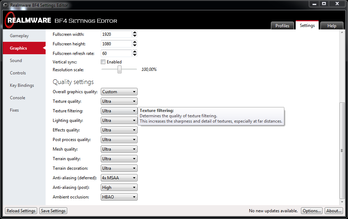
Task: Click the Resolution scale slider handle
Action: click(120, 69)
